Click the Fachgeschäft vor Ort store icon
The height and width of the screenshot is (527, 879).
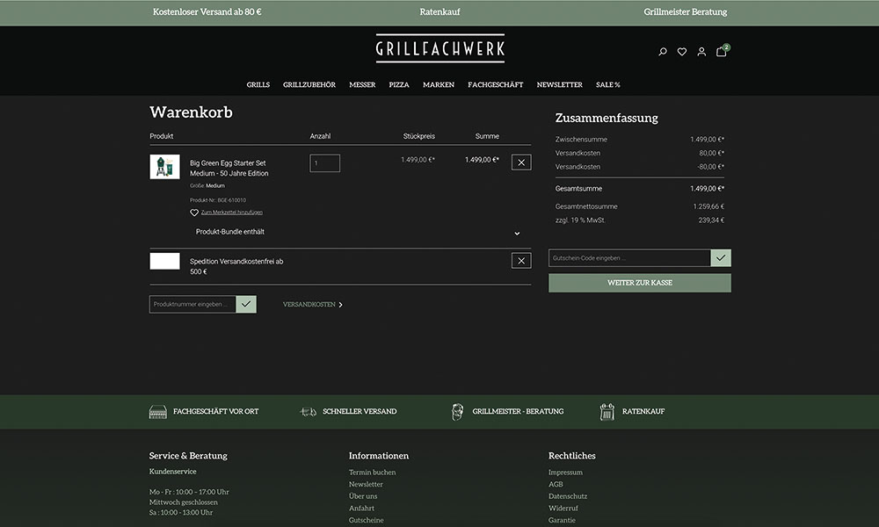point(158,412)
